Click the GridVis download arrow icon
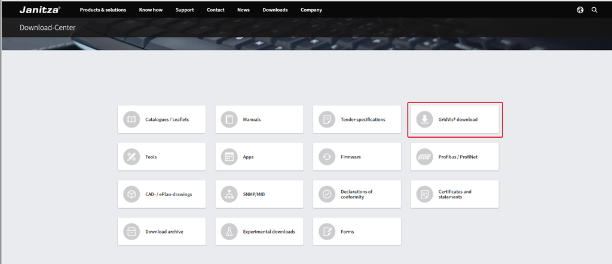Screen dimensions: 612x264 pos(425,120)
